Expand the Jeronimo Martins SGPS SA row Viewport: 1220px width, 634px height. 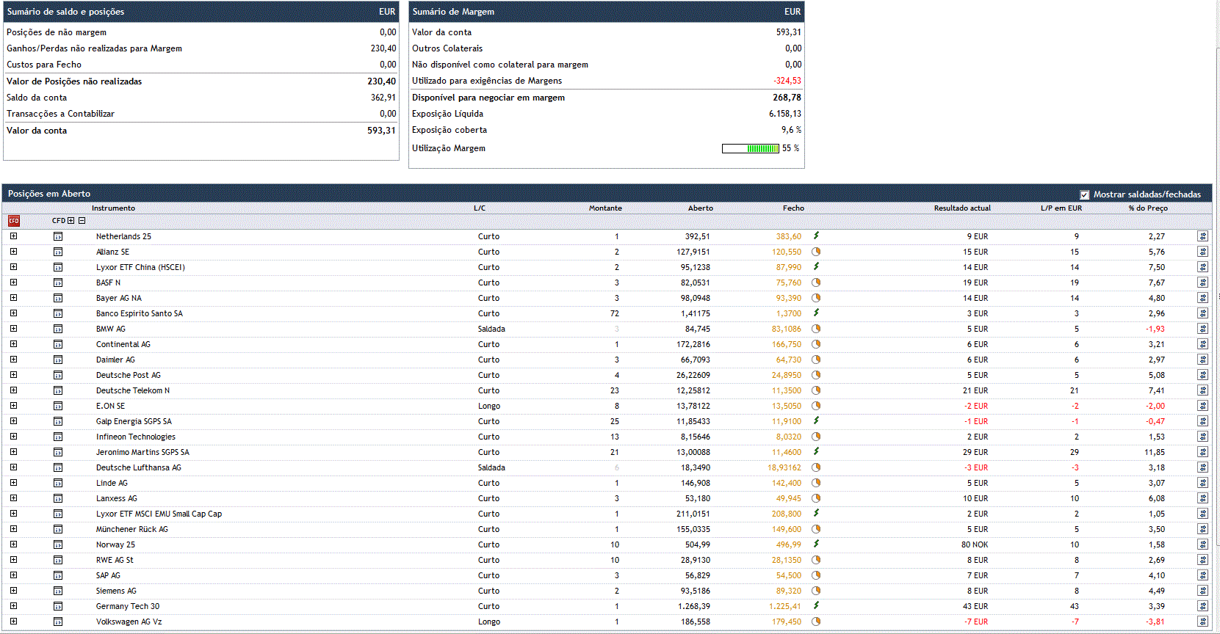pos(13,452)
